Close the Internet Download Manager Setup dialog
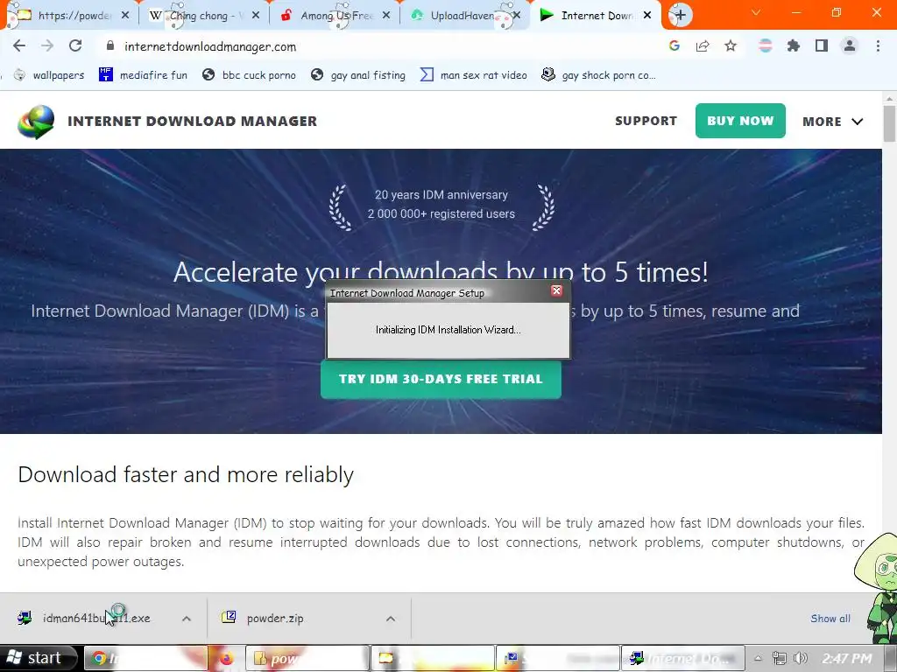 point(556,290)
